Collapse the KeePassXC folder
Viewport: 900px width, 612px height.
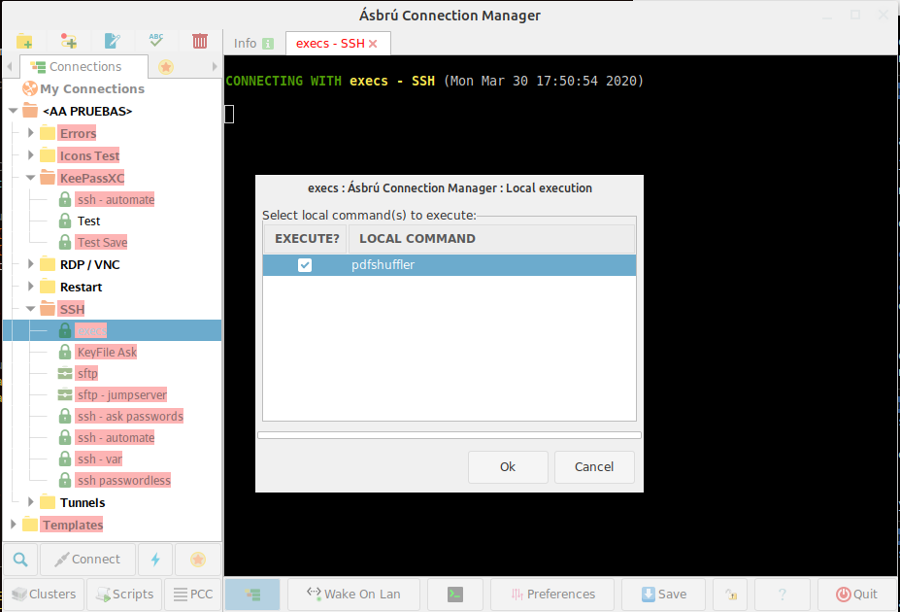31,178
